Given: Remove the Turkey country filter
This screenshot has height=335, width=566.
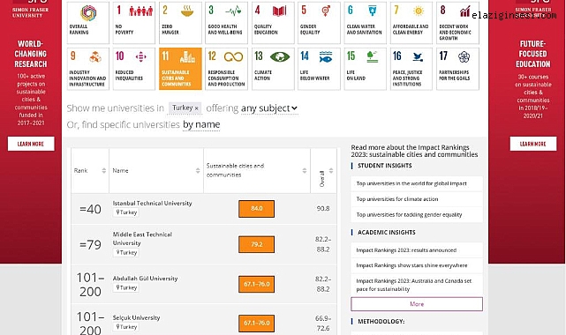Looking at the screenshot, I should [196, 108].
